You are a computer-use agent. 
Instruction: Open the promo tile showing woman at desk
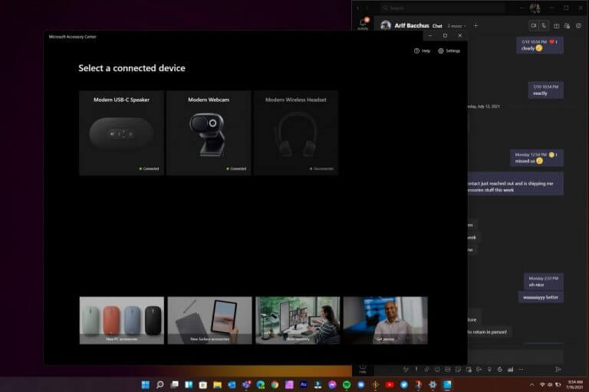click(x=298, y=320)
